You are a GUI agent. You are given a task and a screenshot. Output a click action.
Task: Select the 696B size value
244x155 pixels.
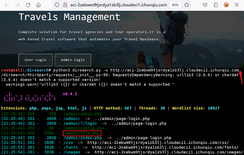[49, 133]
